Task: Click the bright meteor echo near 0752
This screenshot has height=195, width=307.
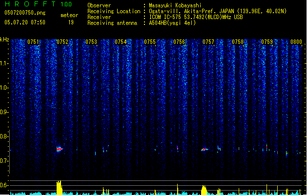Action: click(x=60, y=149)
